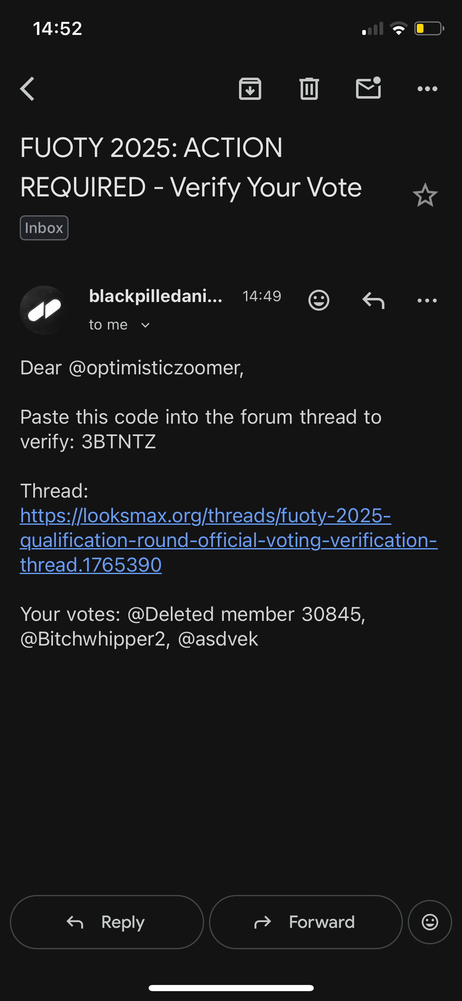Tap the battery indicator in status bar

[x=429, y=29]
